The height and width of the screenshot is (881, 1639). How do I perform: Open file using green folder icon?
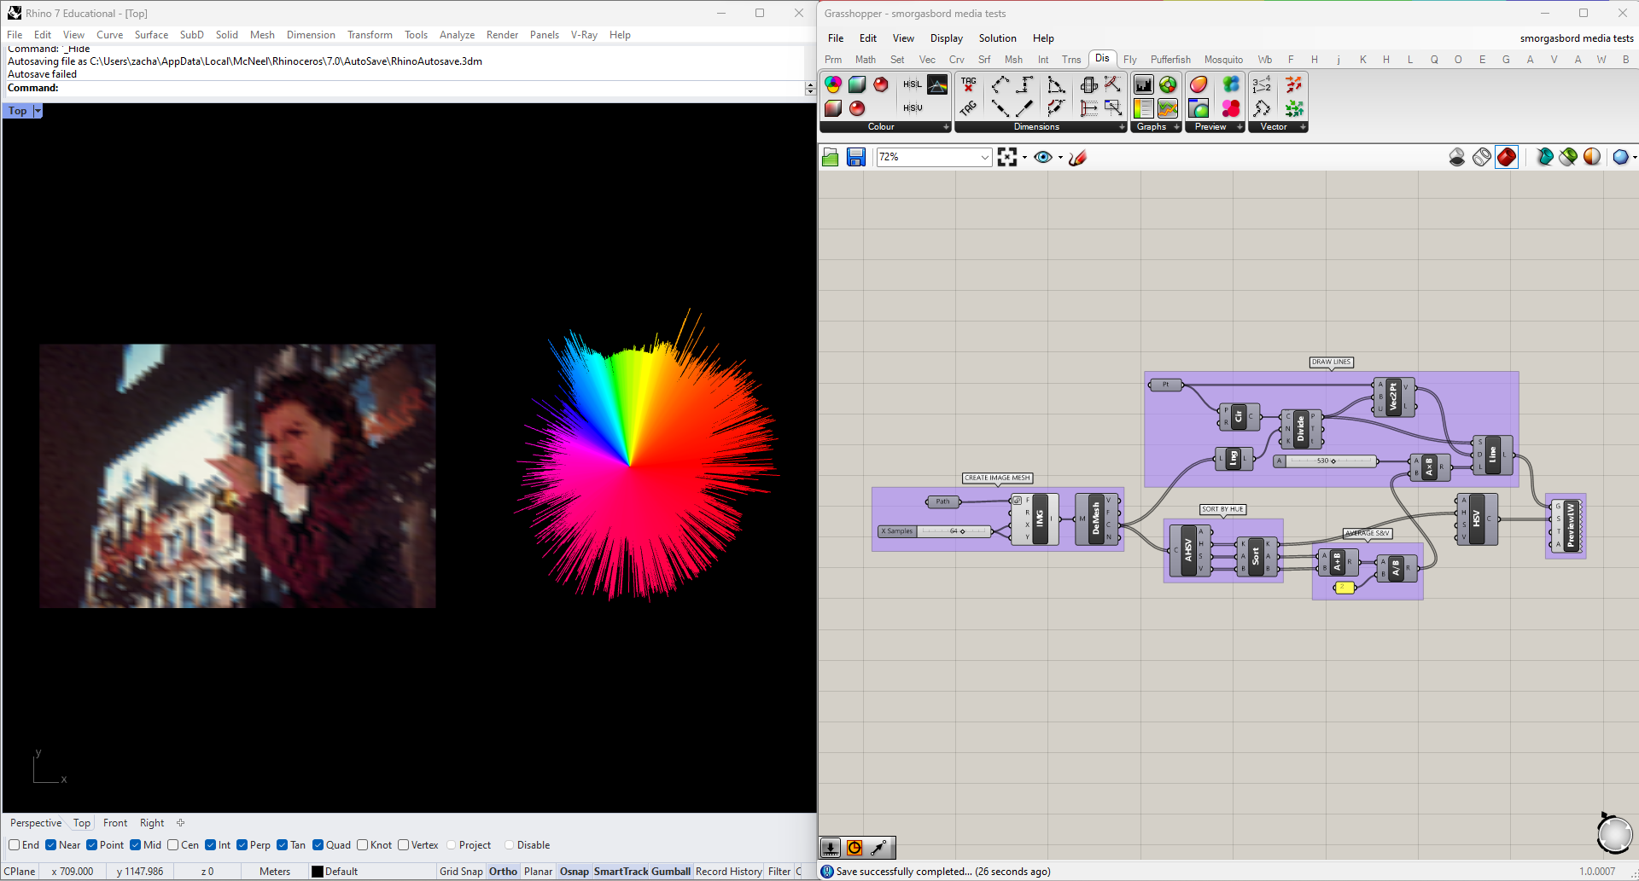830,157
